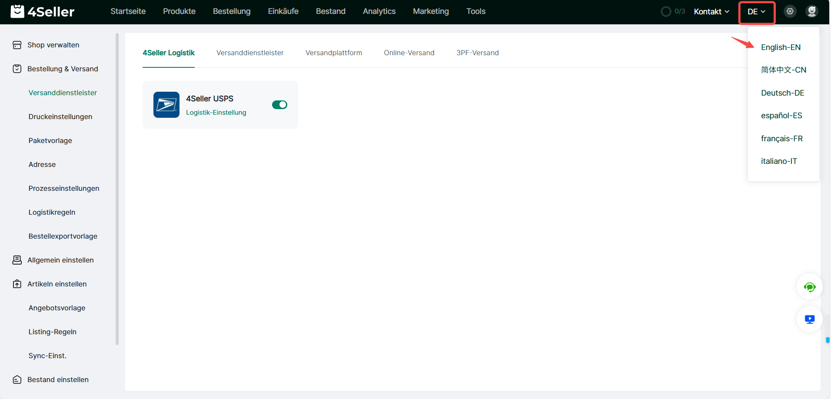
Task: Click the 4Seller logo icon
Action: [17, 11]
